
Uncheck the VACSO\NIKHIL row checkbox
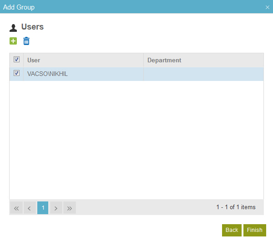click(16, 73)
